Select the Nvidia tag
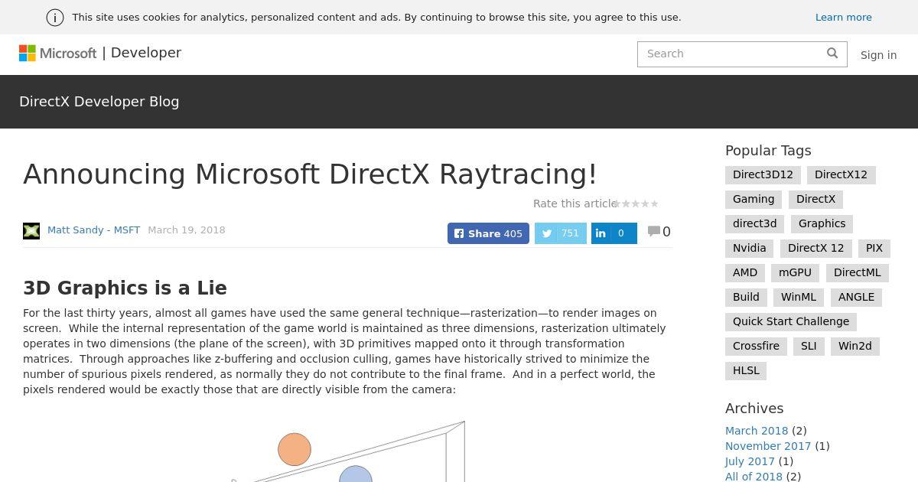This screenshot has height=482, width=918. (x=749, y=248)
